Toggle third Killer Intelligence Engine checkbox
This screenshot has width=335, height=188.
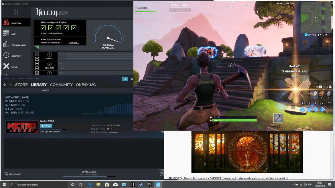58,28
